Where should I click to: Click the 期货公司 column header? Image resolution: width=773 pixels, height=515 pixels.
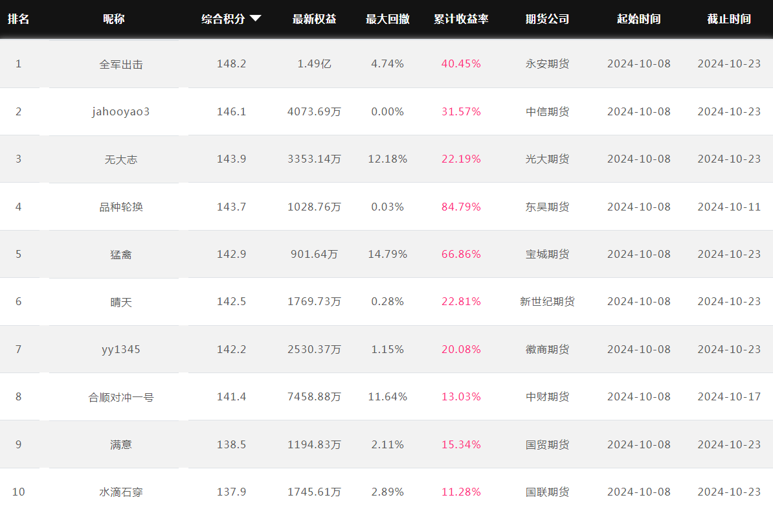point(547,19)
